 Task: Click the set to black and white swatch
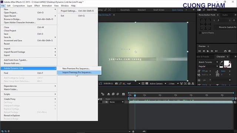click(x=221, y=66)
